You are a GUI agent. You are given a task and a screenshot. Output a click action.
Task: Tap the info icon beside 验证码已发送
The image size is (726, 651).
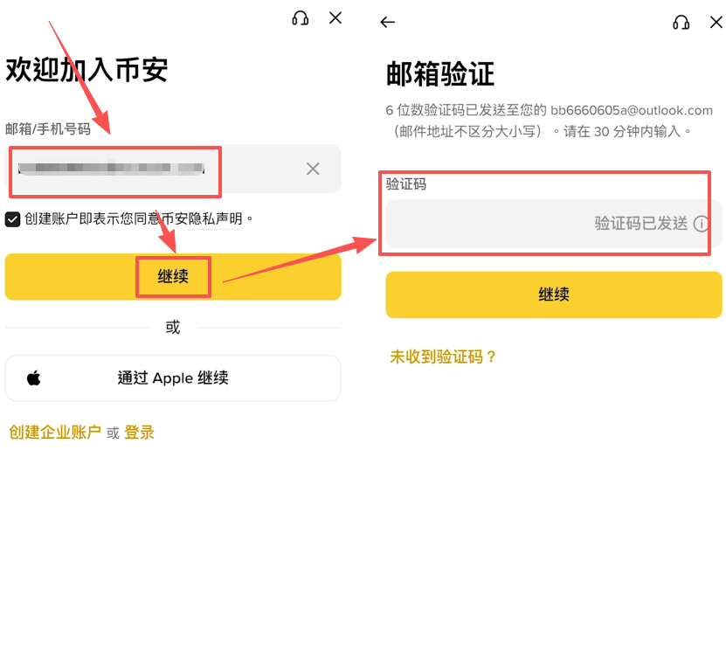701,224
